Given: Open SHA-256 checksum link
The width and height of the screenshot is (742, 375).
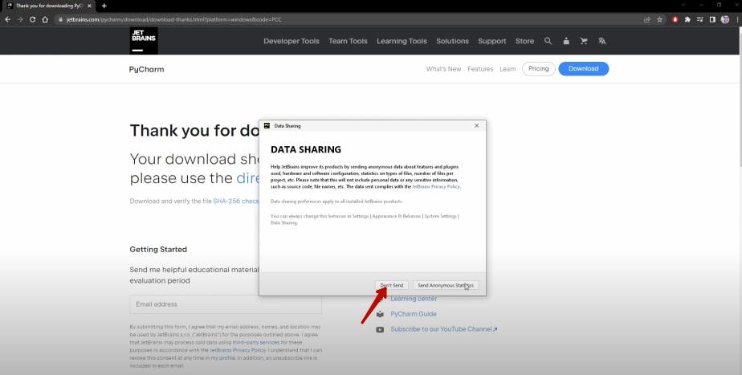Looking at the screenshot, I should coord(235,202).
